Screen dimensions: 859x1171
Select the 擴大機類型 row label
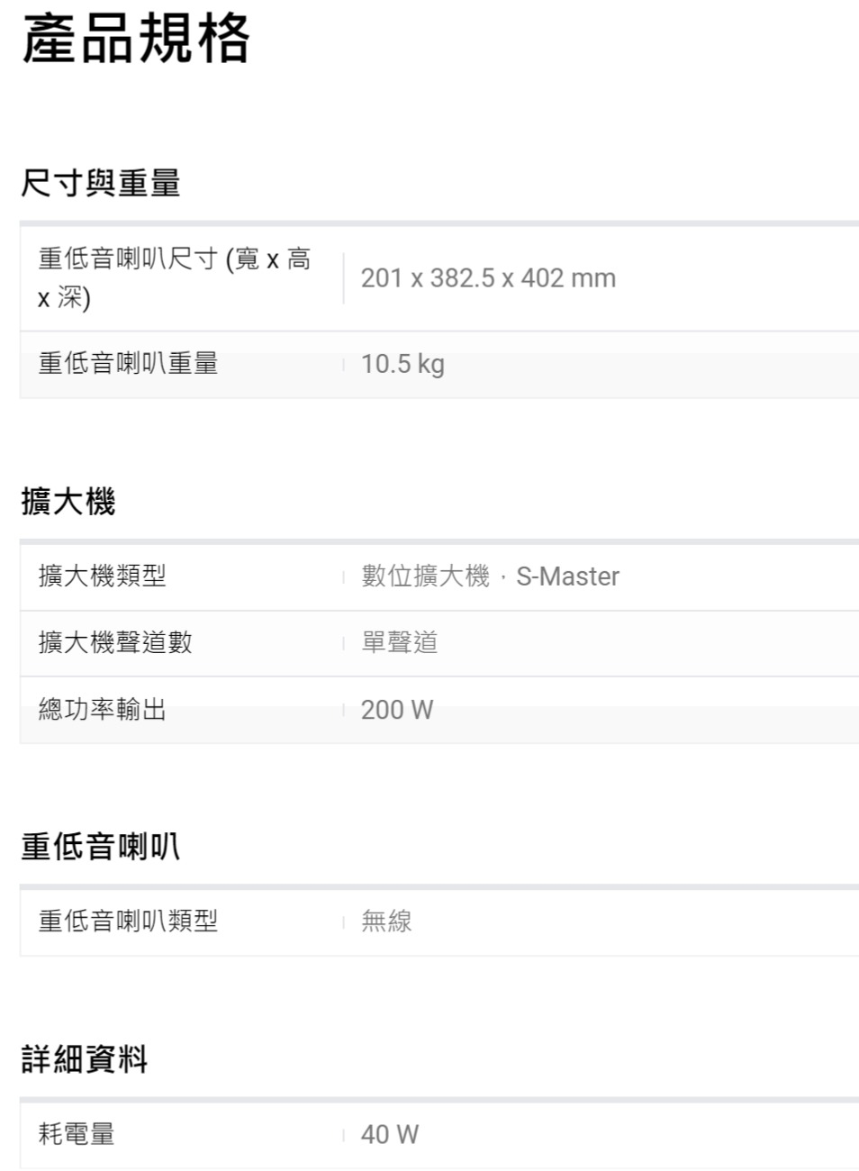[x=102, y=576]
